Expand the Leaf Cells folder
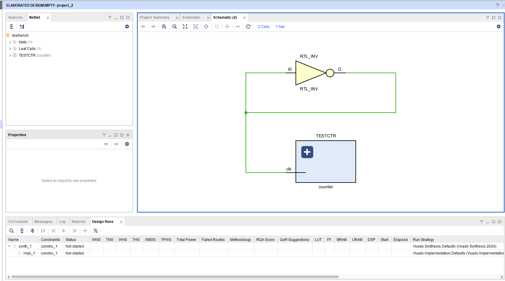The image size is (505, 281). [10, 49]
